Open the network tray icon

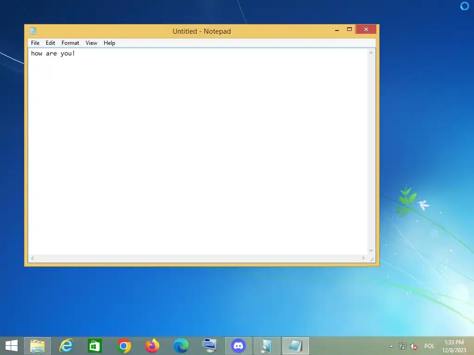click(x=402, y=346)
